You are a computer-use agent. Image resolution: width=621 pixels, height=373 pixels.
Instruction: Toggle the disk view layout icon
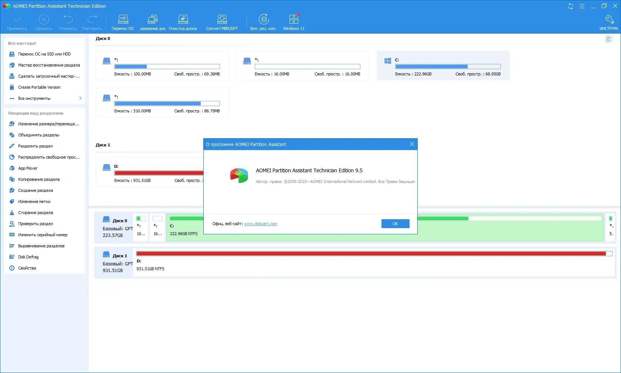pos(609,39)
